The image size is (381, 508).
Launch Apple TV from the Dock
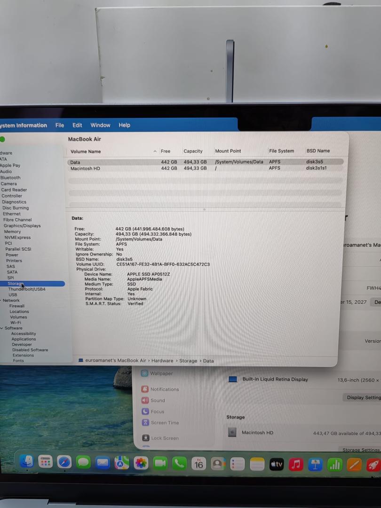coord(277,465)
